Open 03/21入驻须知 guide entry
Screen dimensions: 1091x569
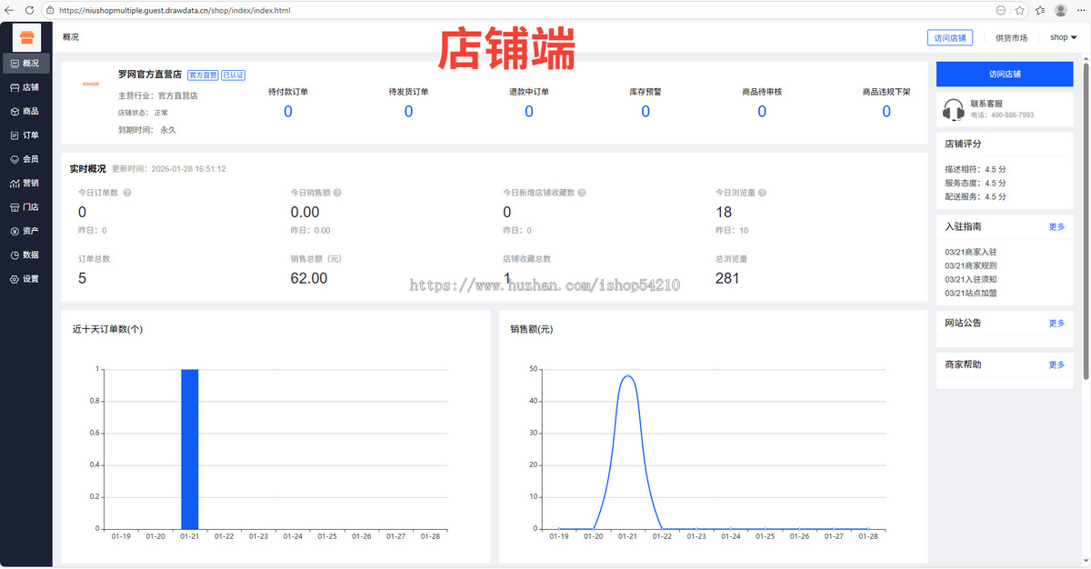click(971, 279)
